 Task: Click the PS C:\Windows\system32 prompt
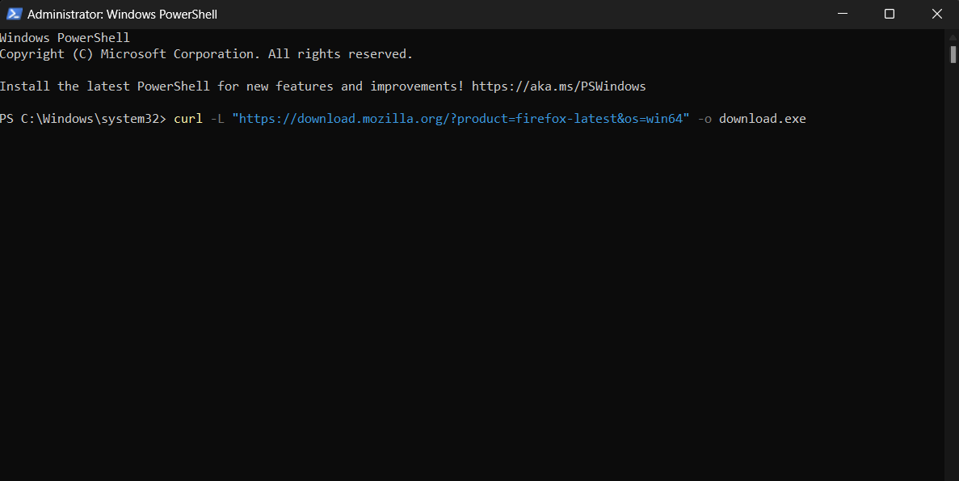tap(86, 118)
